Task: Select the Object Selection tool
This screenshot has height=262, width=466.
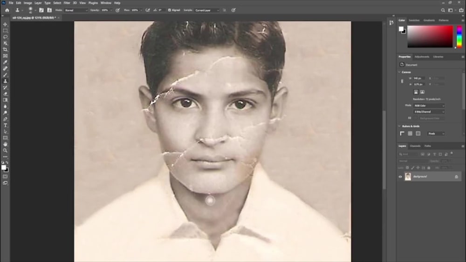Action: coord(5,43)
